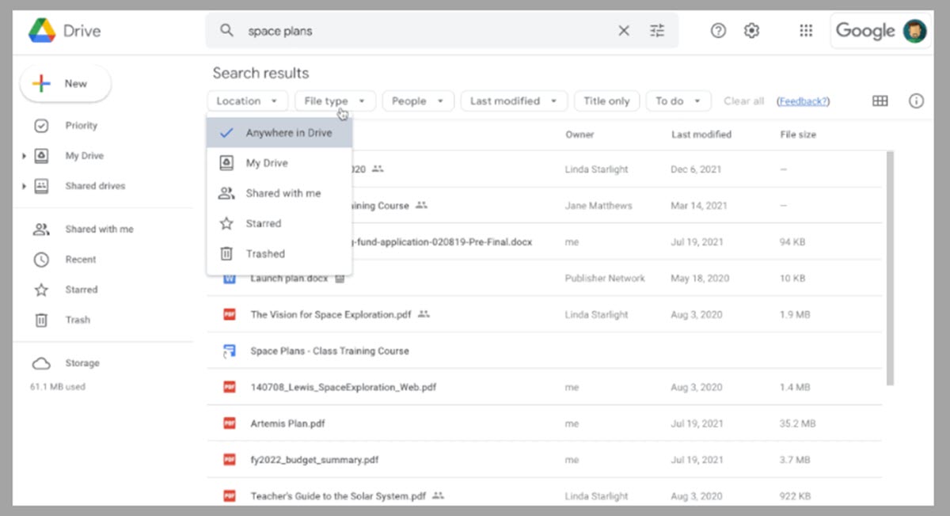This screenshot has width=950, height=516.
Task: Expand the My Drive tree arrow
Action: coord(24,157)
